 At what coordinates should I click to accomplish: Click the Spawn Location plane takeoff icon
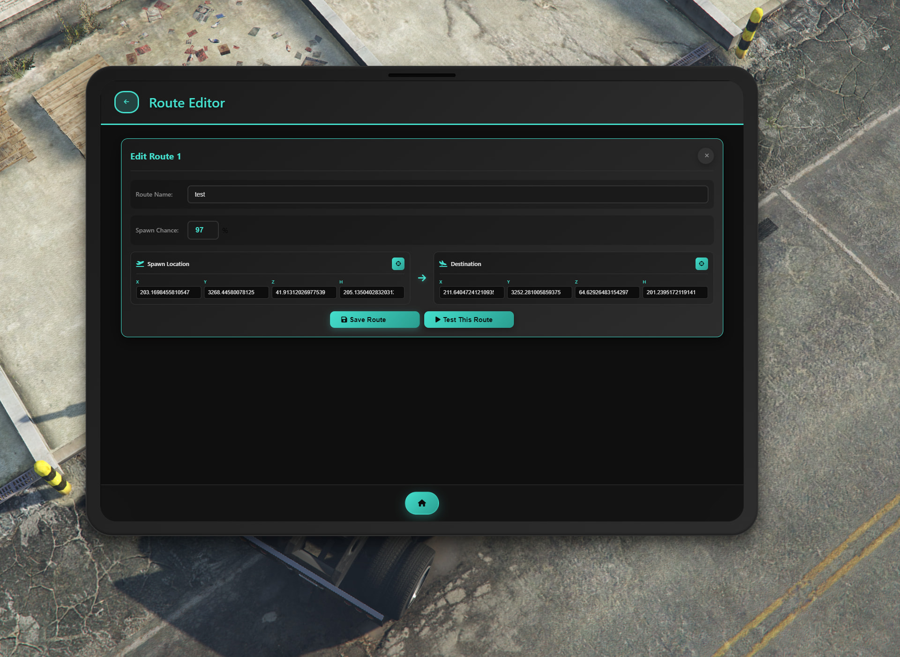[140, 264]
